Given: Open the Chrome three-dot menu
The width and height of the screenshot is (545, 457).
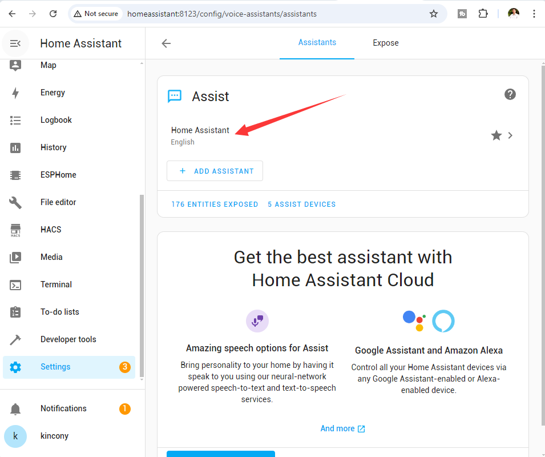Looking at the screenshot, I should point(534,14).
